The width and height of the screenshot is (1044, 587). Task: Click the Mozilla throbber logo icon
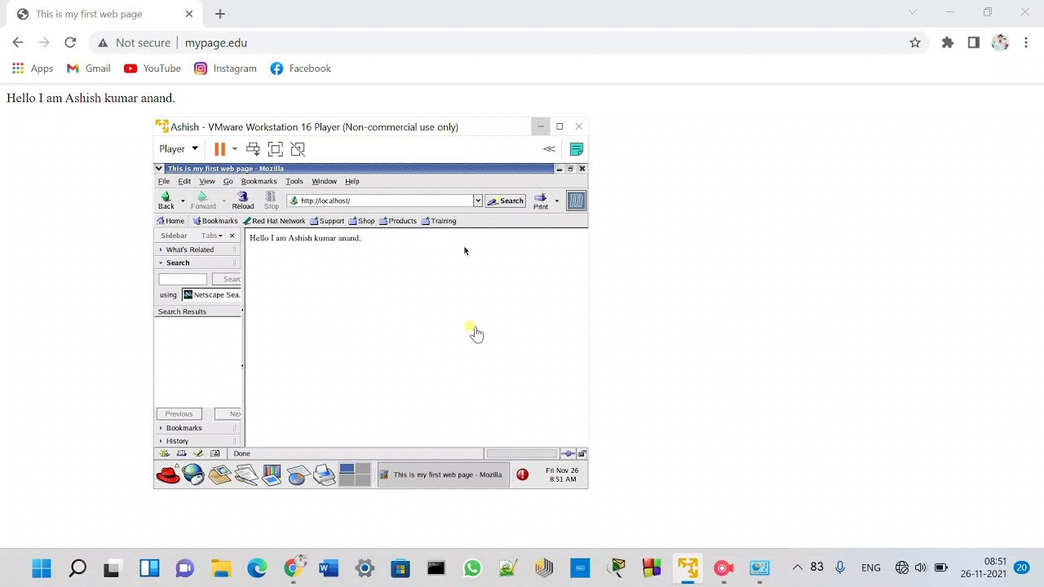click(x=577, y=201)
